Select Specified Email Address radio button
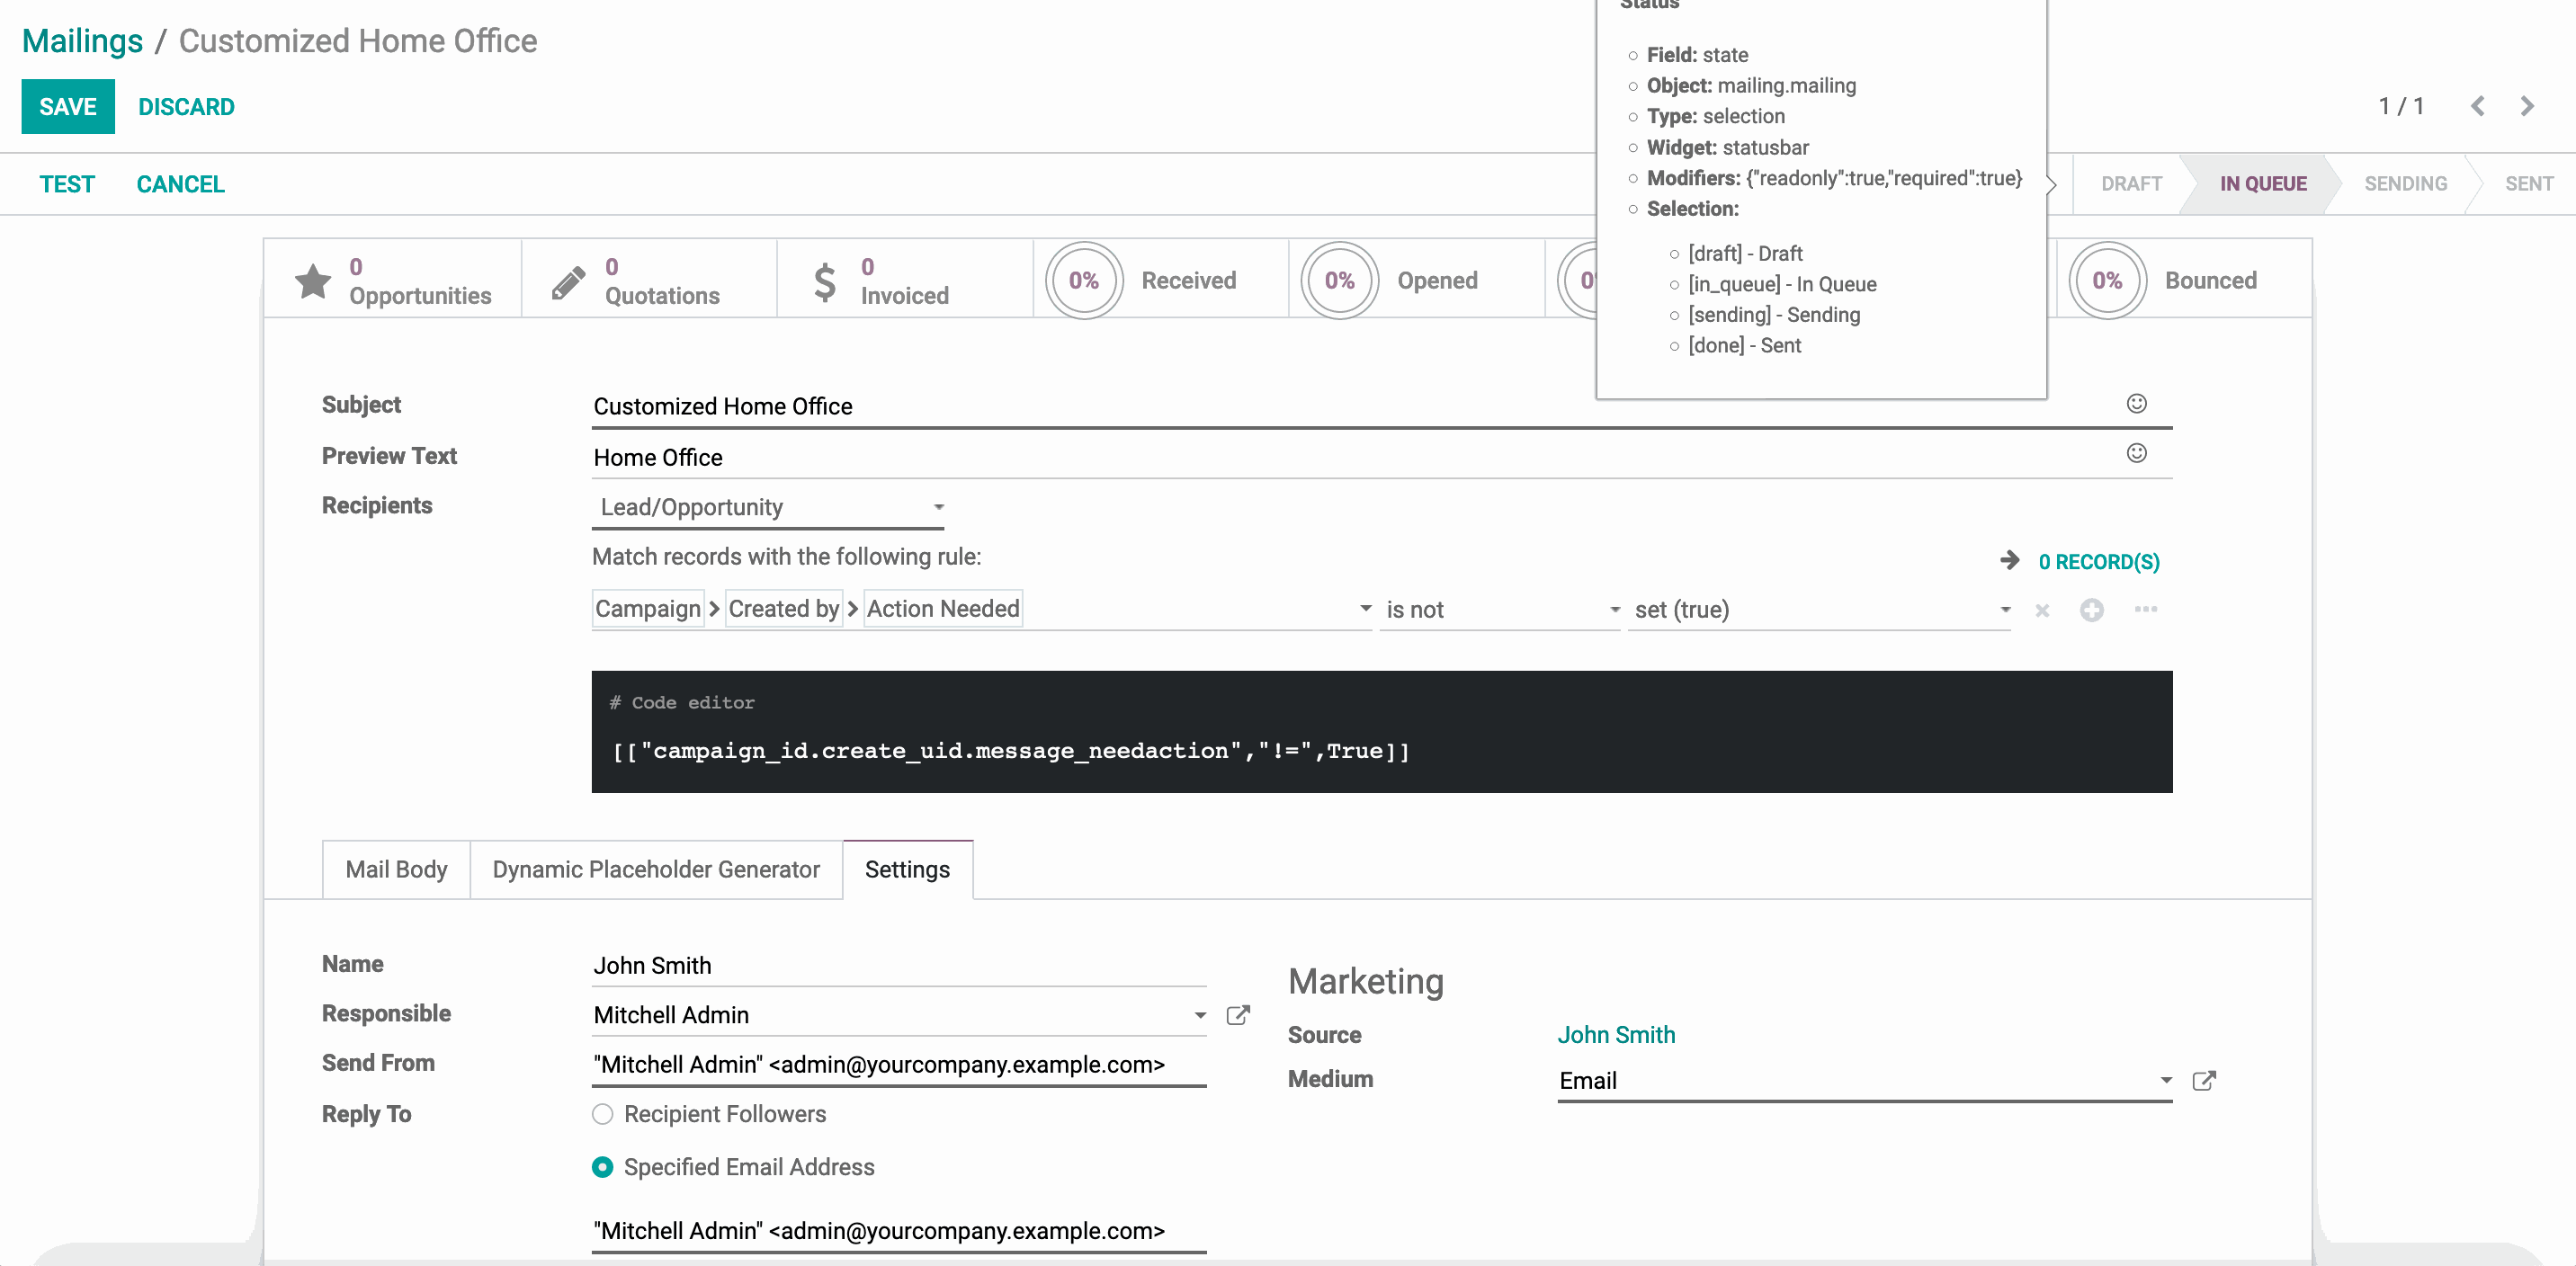 (602, 1167)
